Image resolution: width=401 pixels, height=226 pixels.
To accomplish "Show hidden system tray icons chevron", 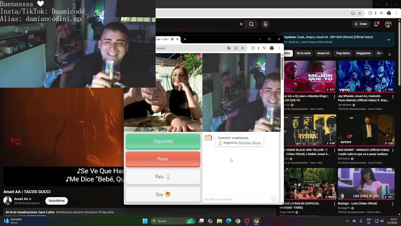I will (x=347, y=221).
